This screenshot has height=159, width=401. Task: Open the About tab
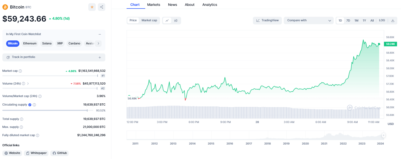point(190,5)
